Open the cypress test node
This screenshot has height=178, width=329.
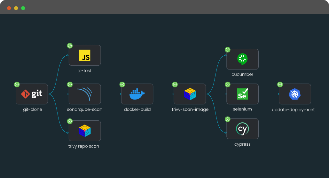(242, 129)
